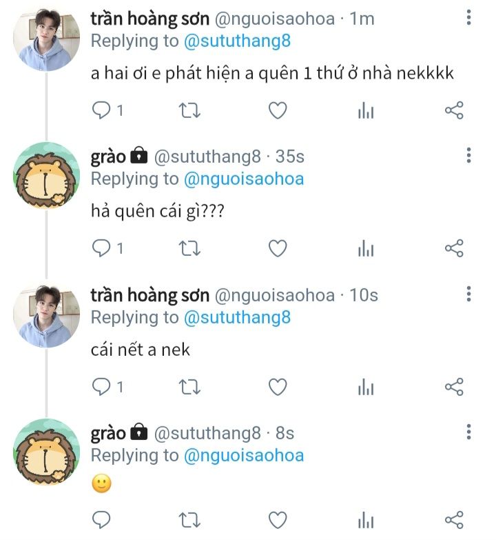Open more options on first tweet
Screen dimensions: 496x540
468,19
